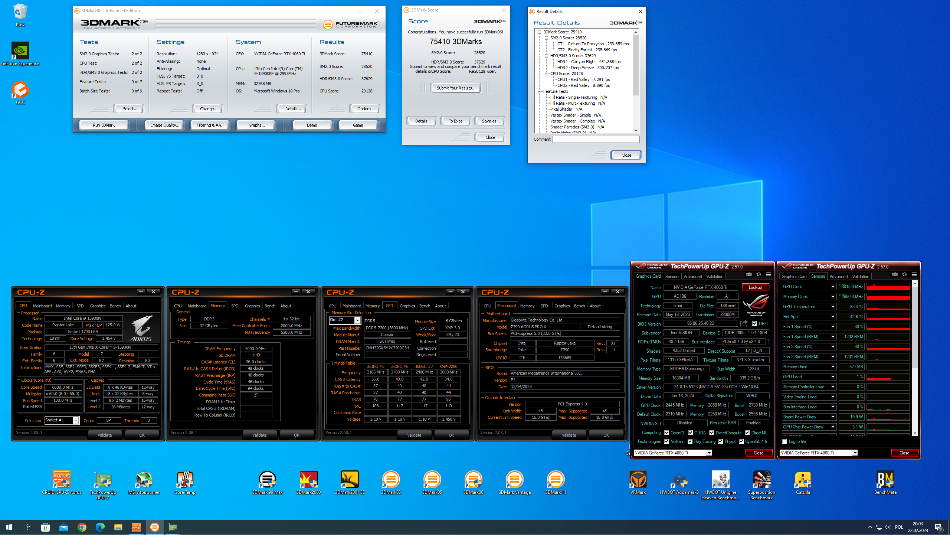Open Windows Start menu
This screenshot has height=535, width=950.
click(9, 527)
